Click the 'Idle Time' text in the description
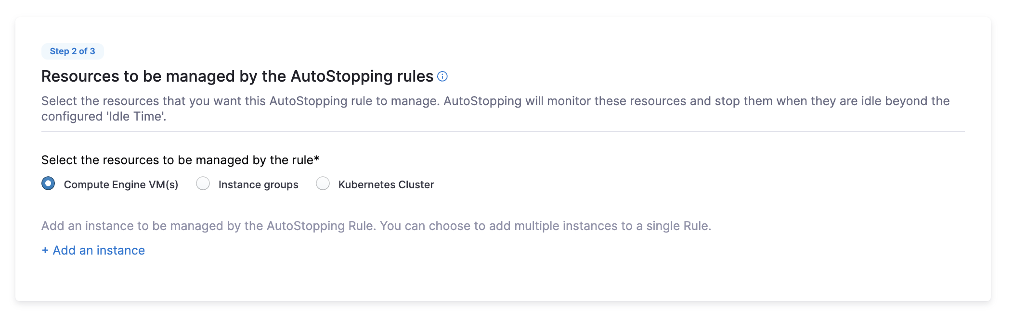This screenshot has width=1014, height=317. pos(136,117)
